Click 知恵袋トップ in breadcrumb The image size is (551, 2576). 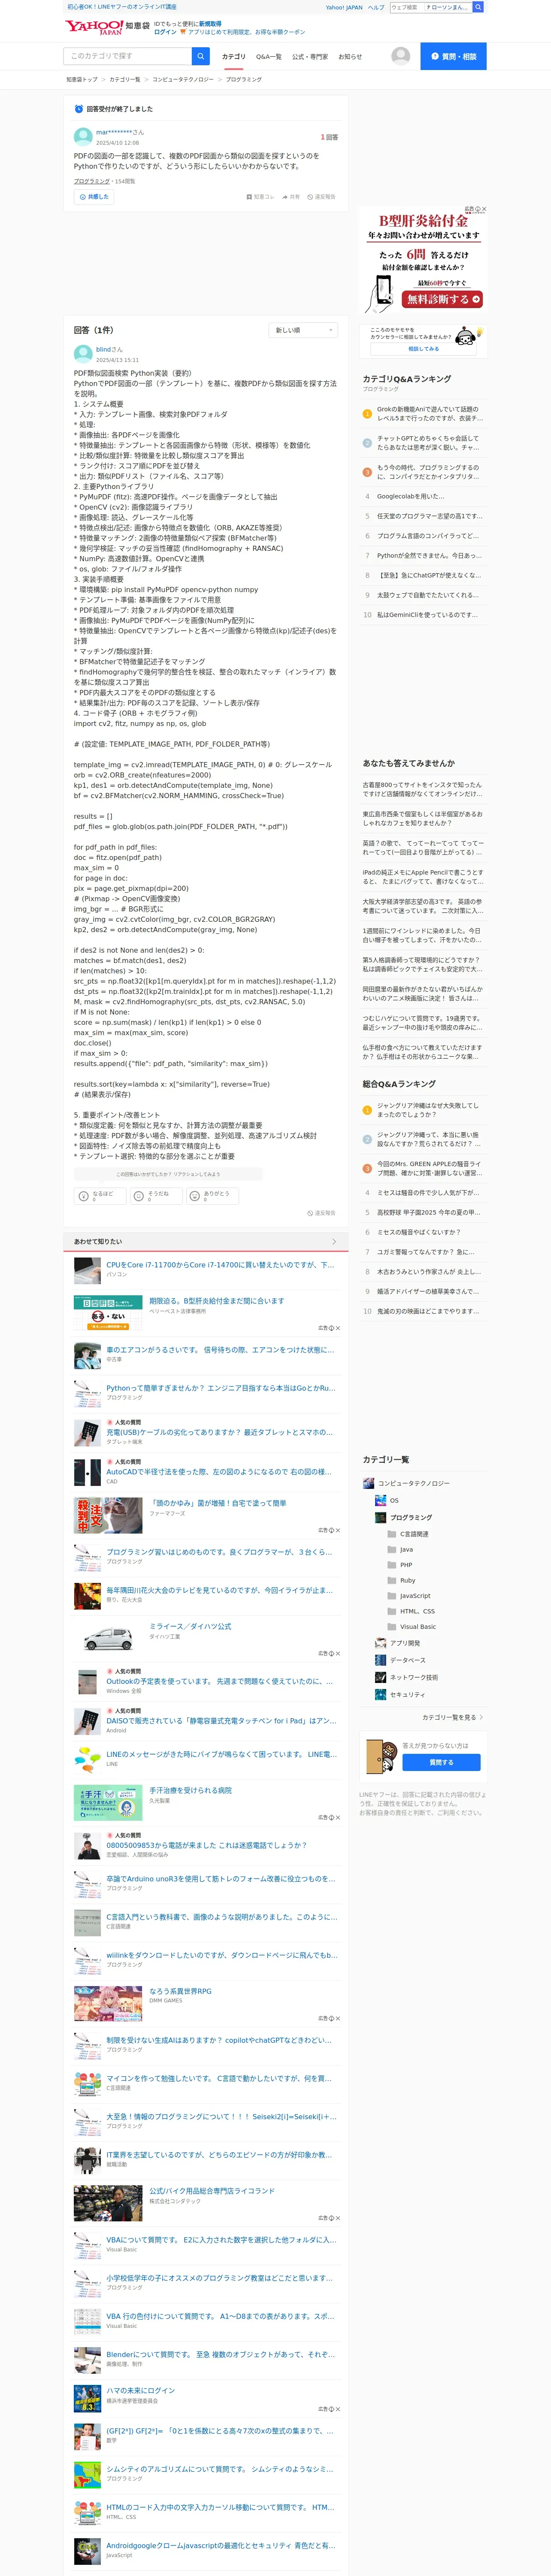coord(82,79)
